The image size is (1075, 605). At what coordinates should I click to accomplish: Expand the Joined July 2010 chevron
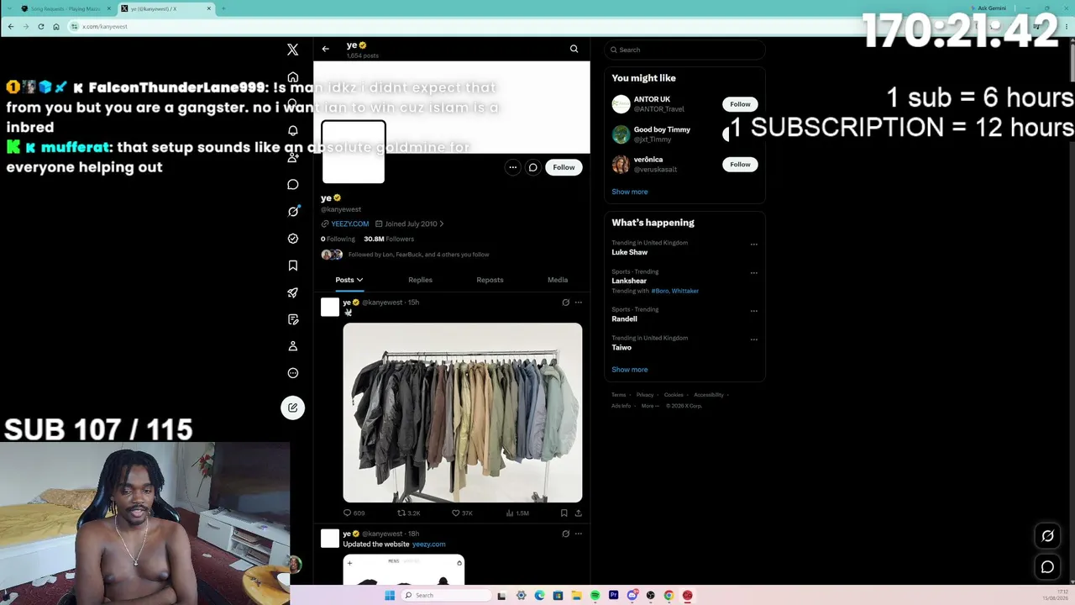pyautogui.click(x=442, y=224)
